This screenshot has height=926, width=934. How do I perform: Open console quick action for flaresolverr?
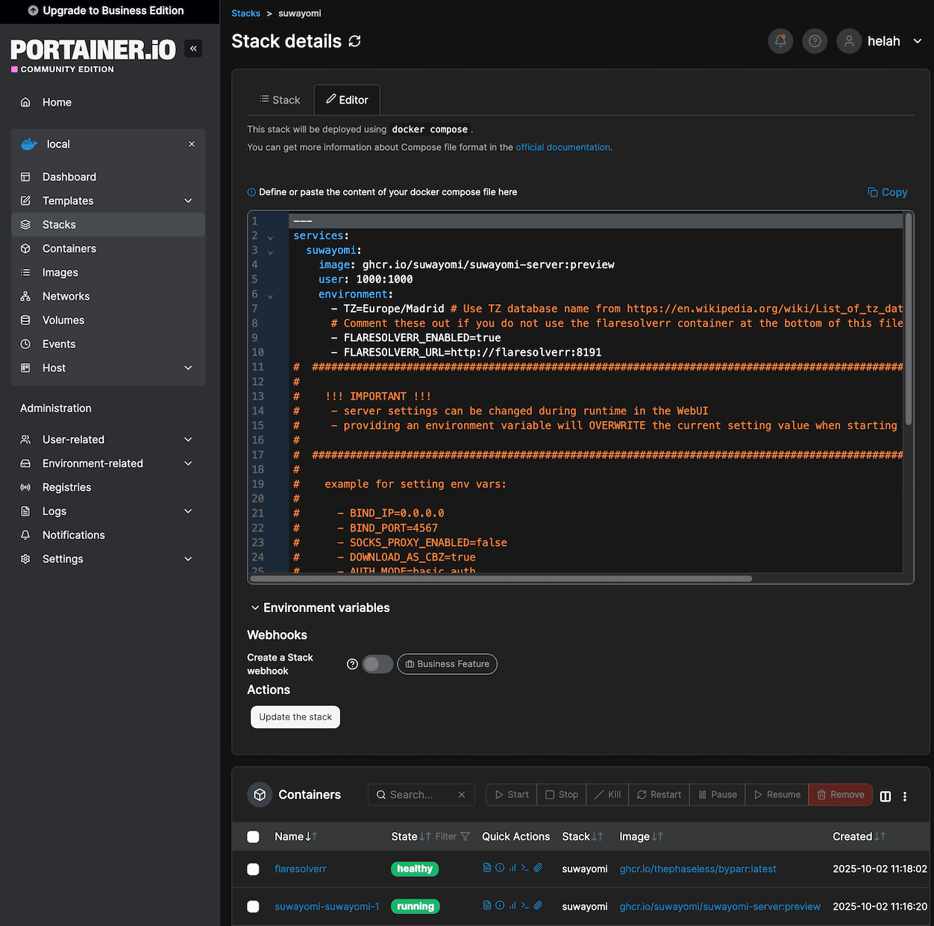point(525,868)
